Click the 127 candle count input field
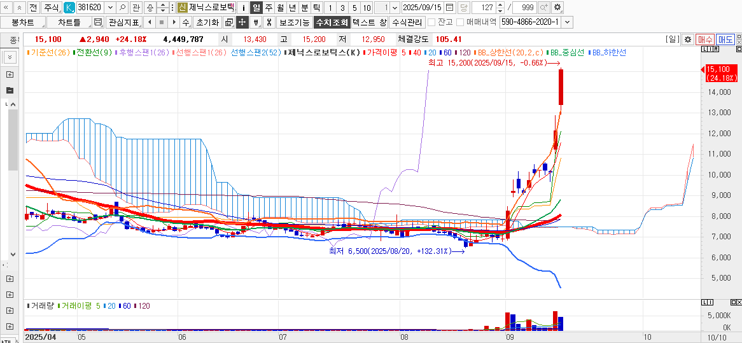 click(x=483, y=8)
